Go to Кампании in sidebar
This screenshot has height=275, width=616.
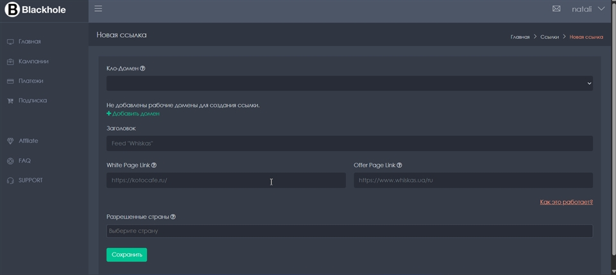click(33, 62)
